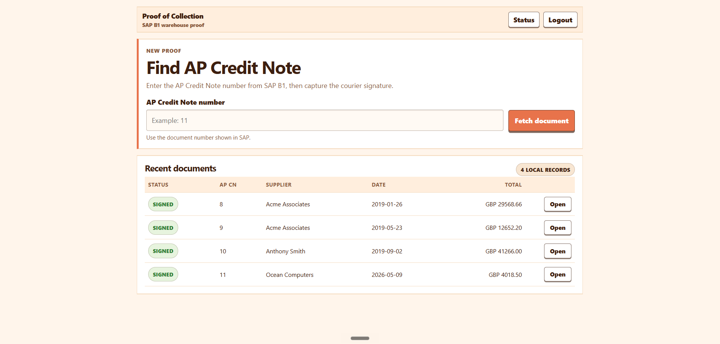Click AP CN number 11 cell

coord(223,275)
